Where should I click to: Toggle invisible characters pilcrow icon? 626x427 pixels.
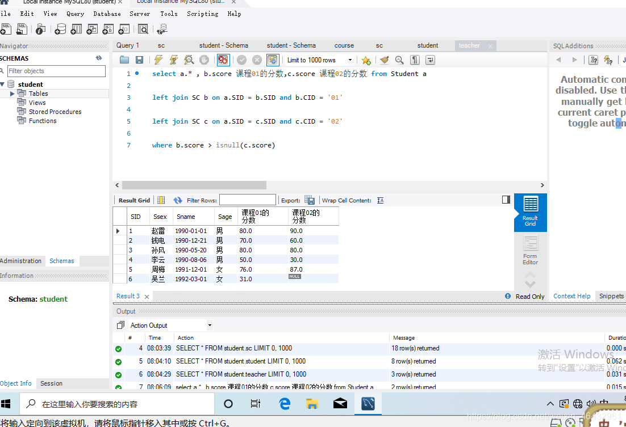pos(415,60)
